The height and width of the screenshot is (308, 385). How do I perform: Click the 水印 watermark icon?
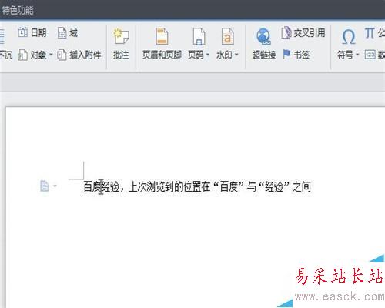228,36
